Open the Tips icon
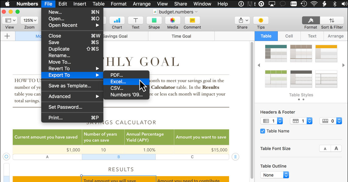The height and width of the screenshot is (182, 348). coord(261,21)
